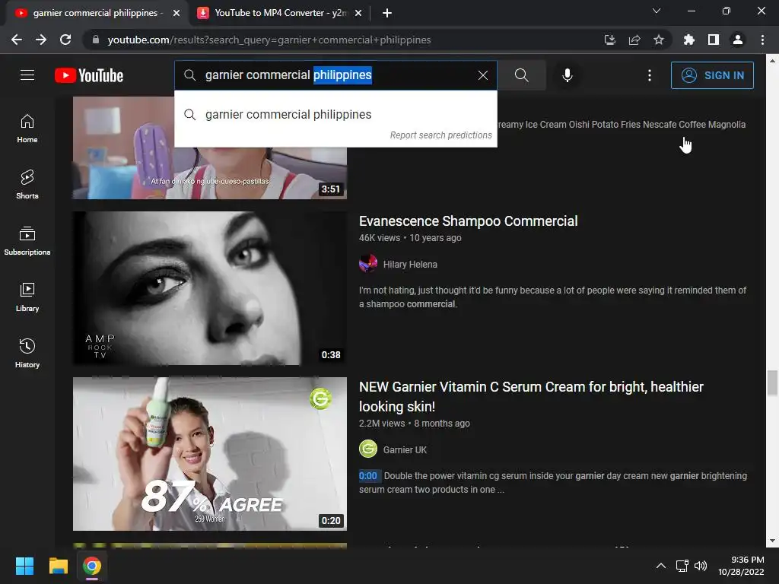Open YouTube settings three-dot menu
Image resolution: width=779 pixels, height=584 pixels.
(x=650, y=75)
